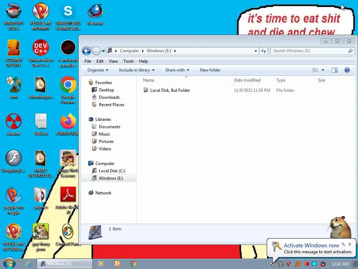Open Desktop in Favorites

point(106,90)
